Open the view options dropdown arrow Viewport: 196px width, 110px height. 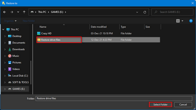click(182, 21)
